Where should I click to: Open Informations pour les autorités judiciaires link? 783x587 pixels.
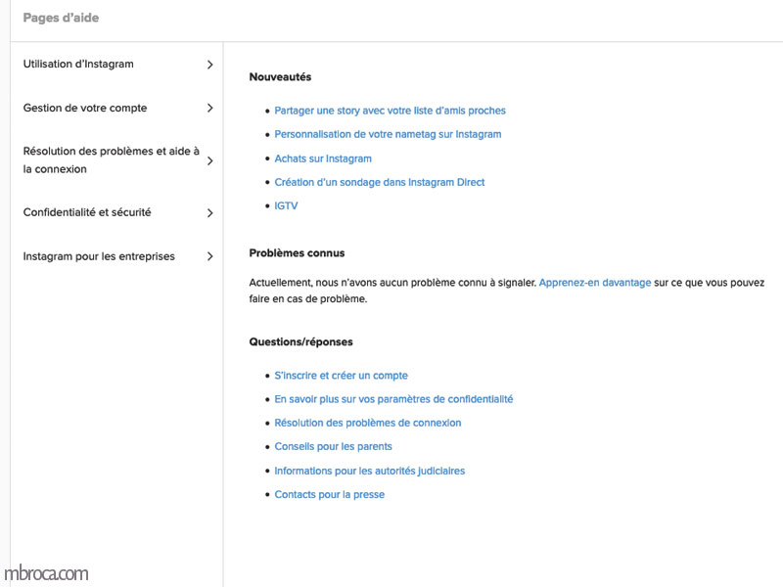369,471
